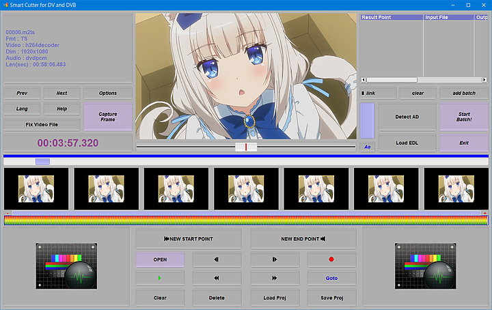Exit the application
This screenshot has width=492, height=310.
[x=464, y=143]
